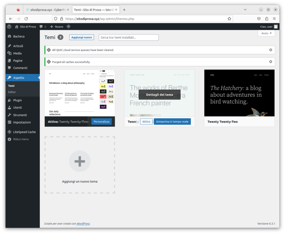Show site security lock info
This screenshot has width=285, height=234.
click(62, 19)
